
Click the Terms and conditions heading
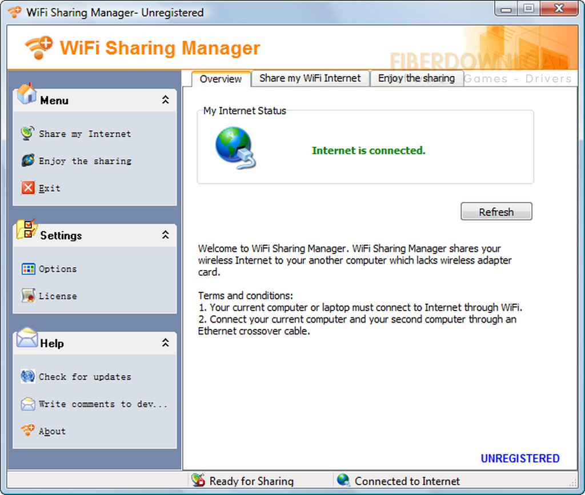(246, 296)
